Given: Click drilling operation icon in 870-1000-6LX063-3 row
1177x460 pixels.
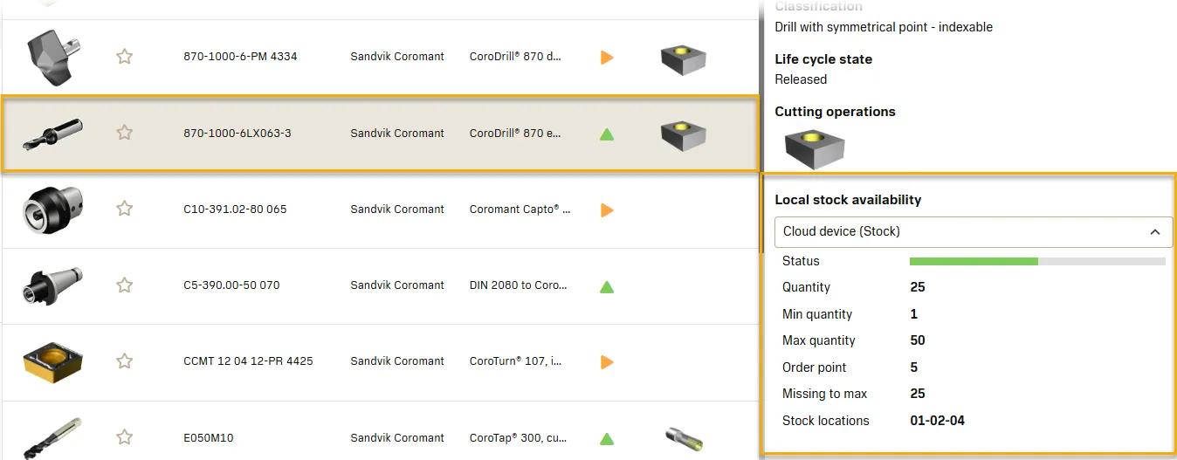Looking at the screenshot, I should (x=683, y=135).
